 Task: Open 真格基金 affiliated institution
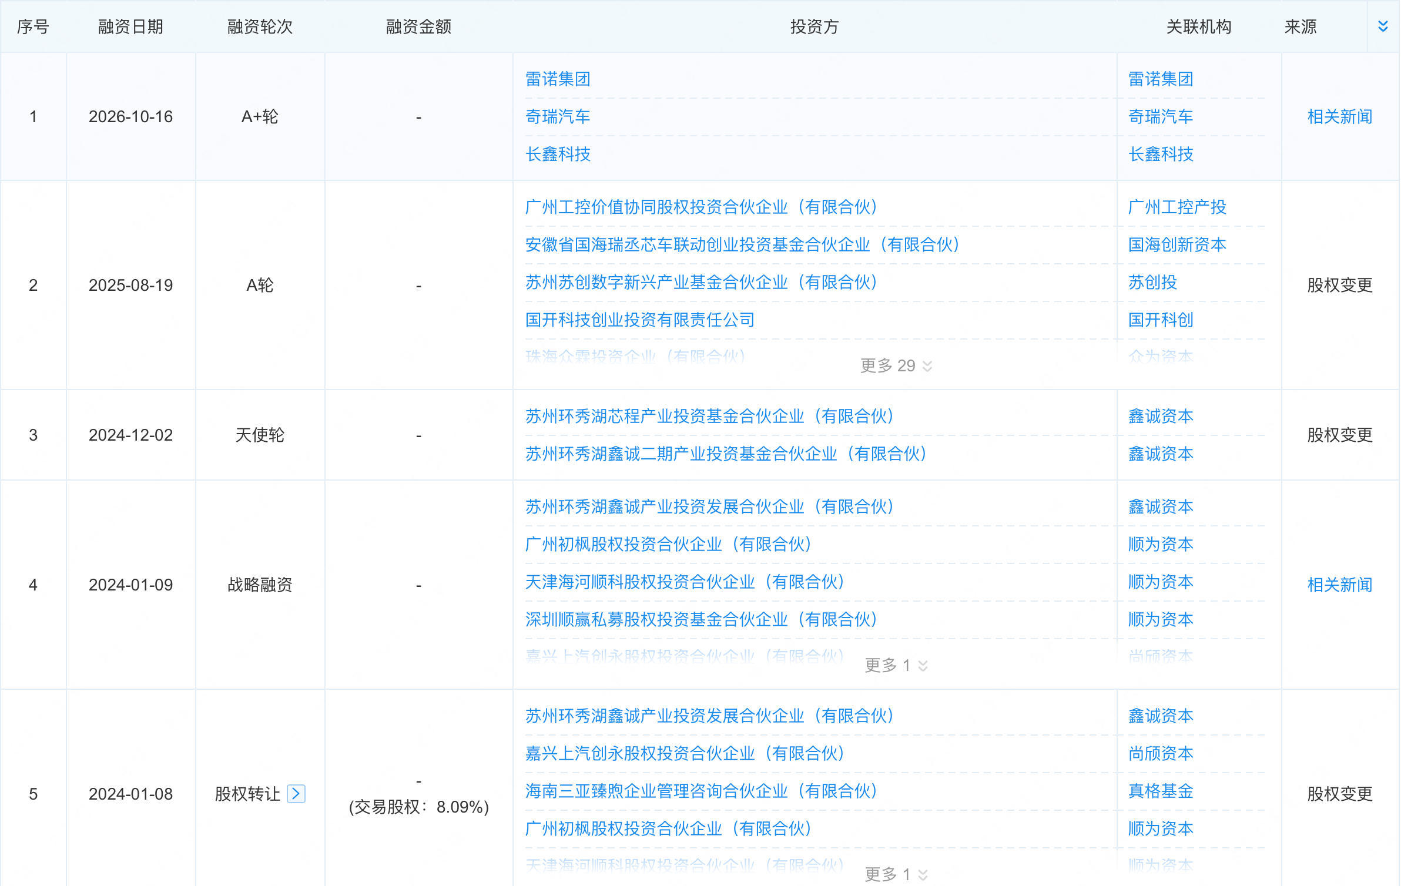(1161, 791)
